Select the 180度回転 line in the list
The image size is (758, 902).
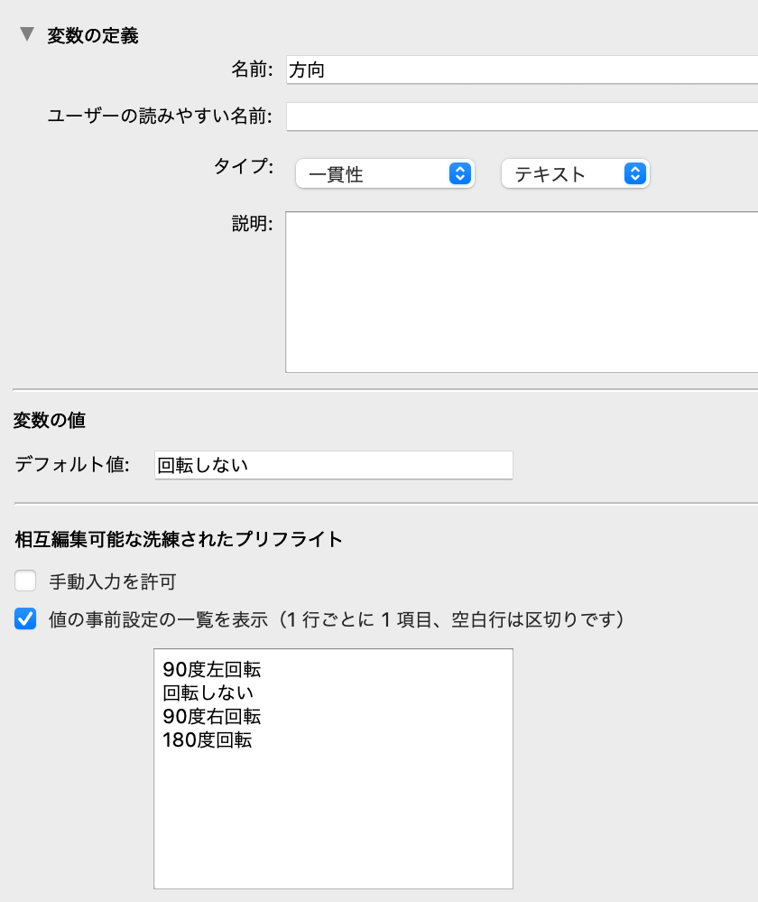(207, 739)
